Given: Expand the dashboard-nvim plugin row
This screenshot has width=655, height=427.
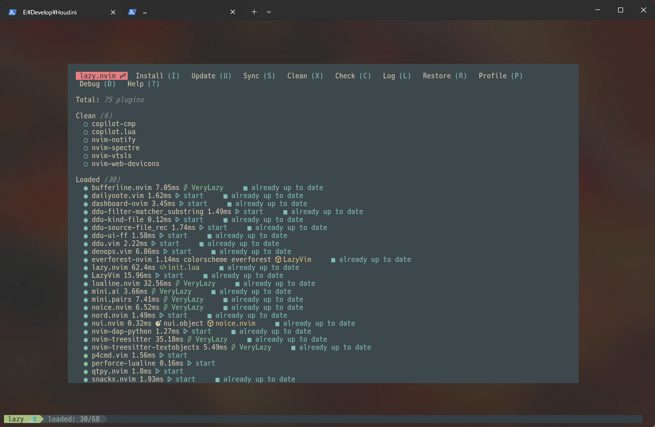Looking at the screenshot, I should 196,204.
